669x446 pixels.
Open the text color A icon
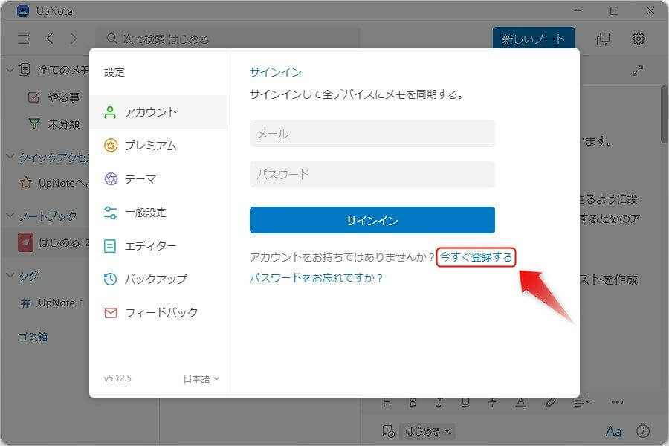coord(520,402)
